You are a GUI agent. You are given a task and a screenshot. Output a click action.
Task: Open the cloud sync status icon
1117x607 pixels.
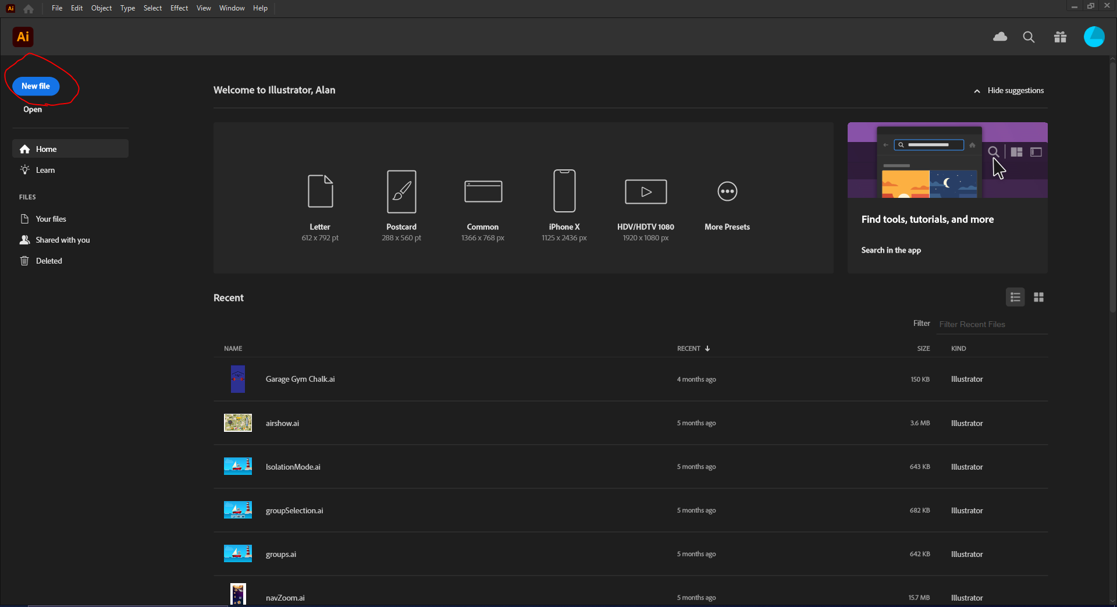1000,37
